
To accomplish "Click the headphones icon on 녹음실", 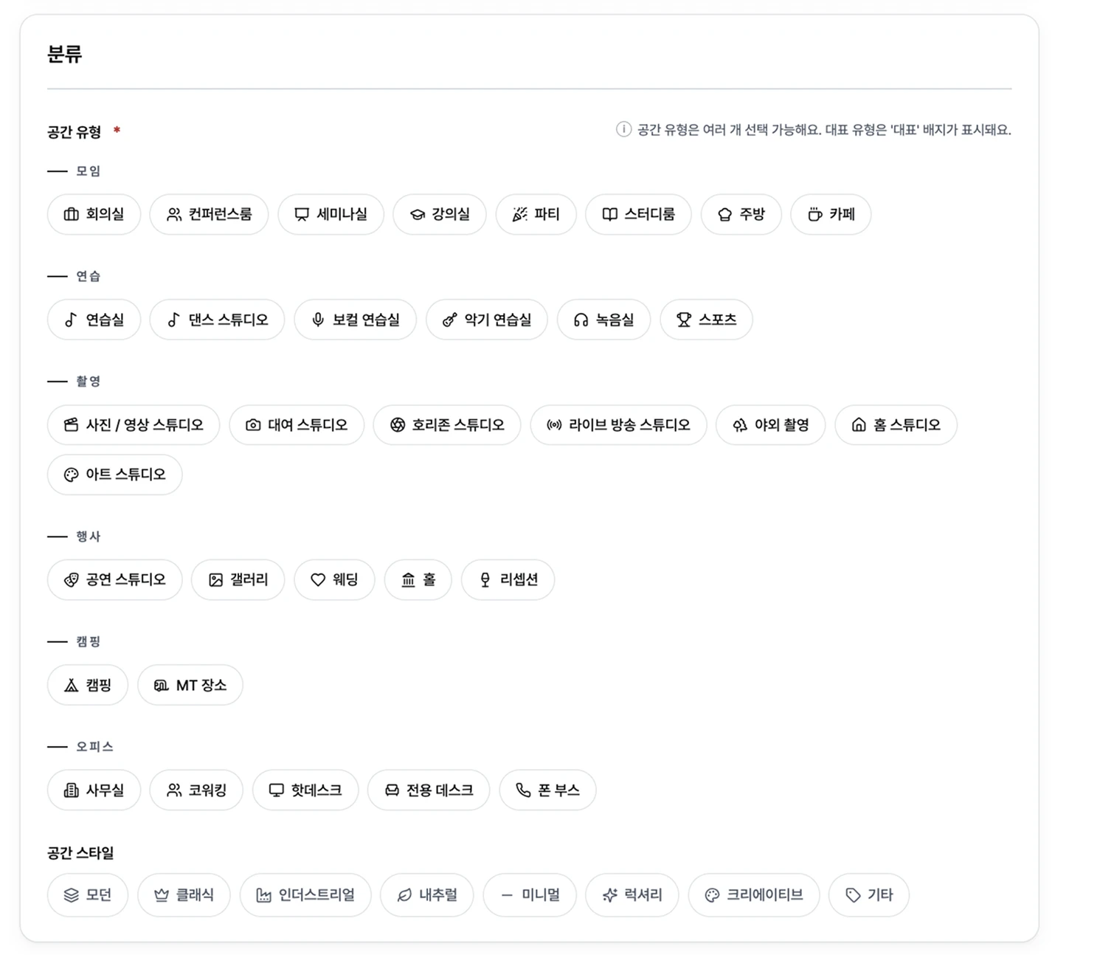I will (x=581, y=320).
